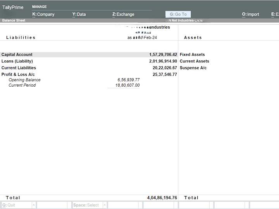279x209 pixels.
Task: Select Fixed Assets under Assets
Action: (x=192, y=55)
